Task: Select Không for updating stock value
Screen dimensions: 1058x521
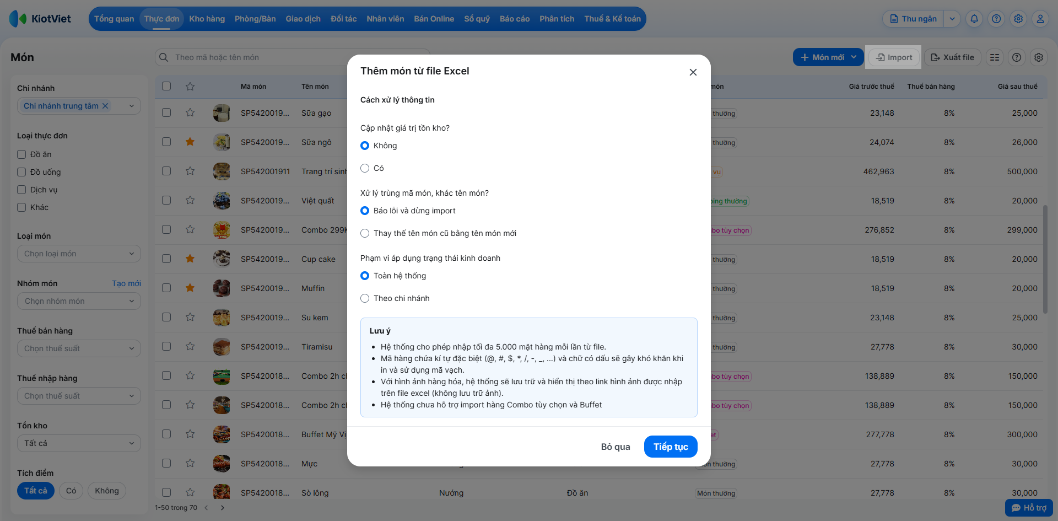Action: pyautogui.click(x=365, y=146)
